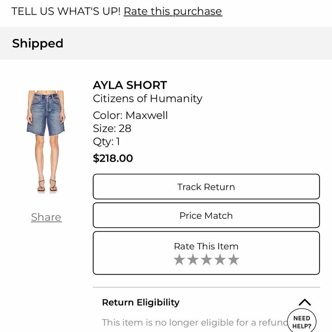The image size is (332, 332).
Task: Click the Share link under the product
Action: point(46,217)
